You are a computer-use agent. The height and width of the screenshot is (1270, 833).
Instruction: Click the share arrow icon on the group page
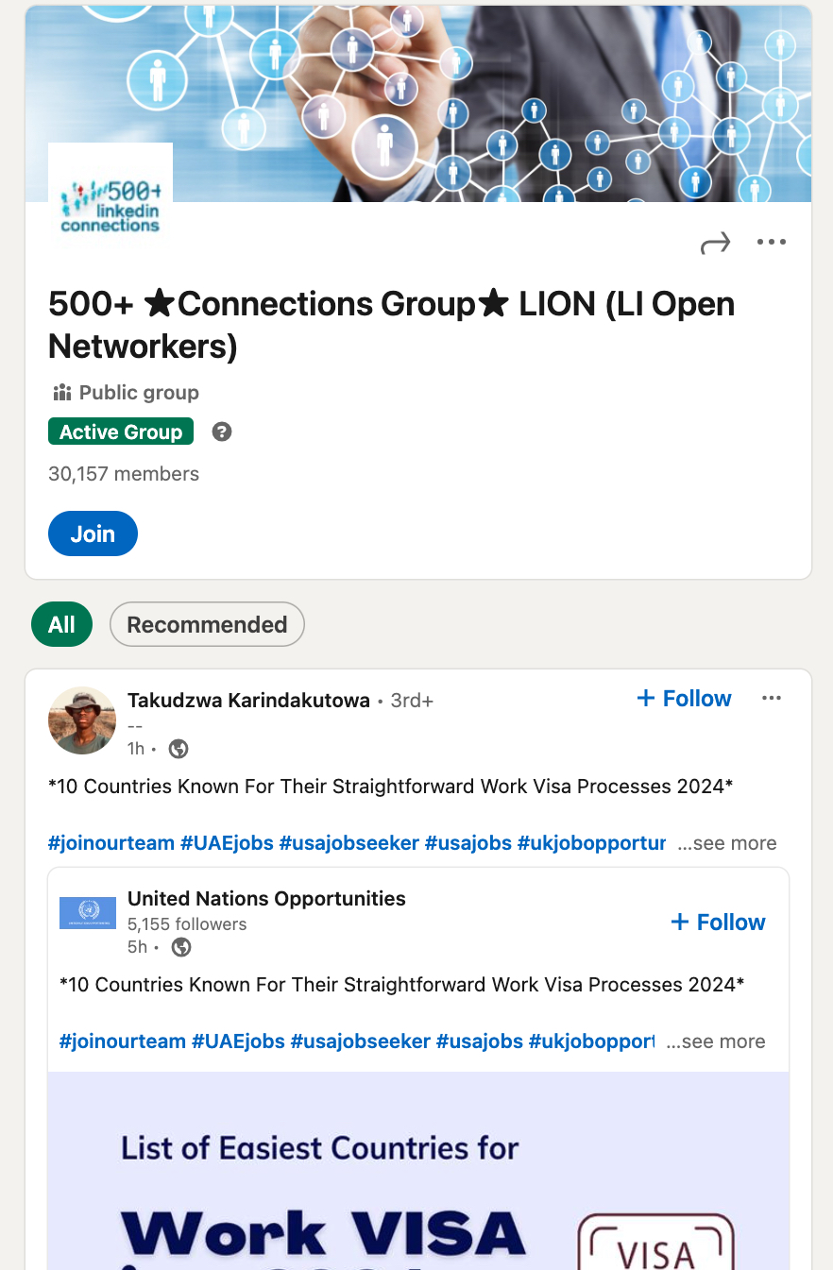pyautogui.click(x=715, y=242)
